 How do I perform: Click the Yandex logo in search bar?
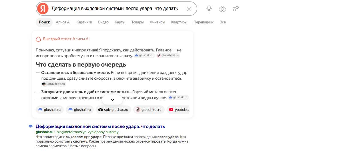tap(43, 9)
